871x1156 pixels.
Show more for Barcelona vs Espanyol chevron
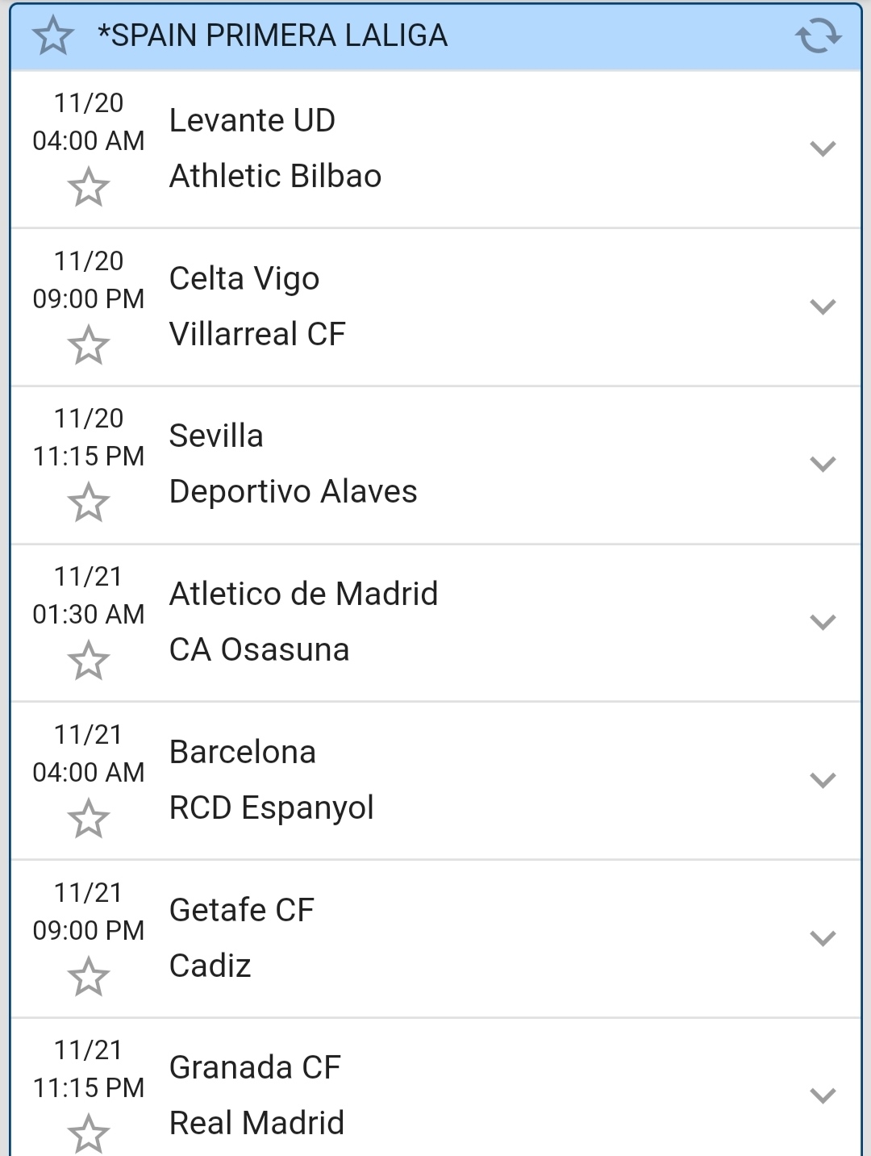pyautogui.click(x=822, y=780)
